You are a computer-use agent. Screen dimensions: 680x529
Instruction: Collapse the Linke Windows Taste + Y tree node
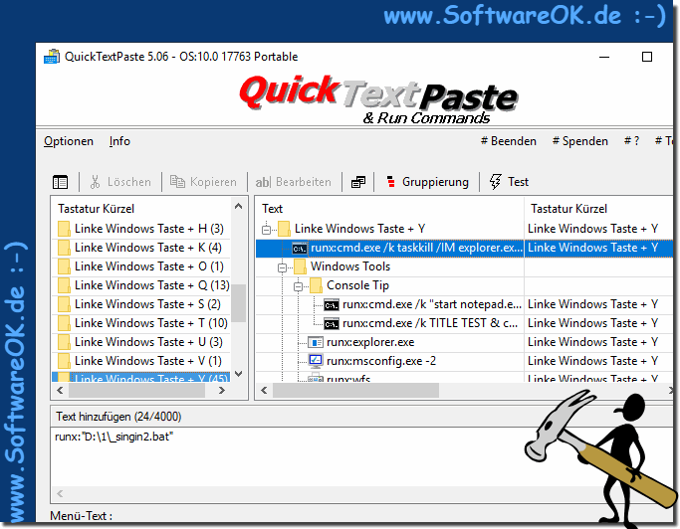[266, 230]
